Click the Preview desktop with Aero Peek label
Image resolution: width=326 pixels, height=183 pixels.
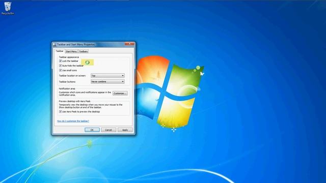click(75, 101)
